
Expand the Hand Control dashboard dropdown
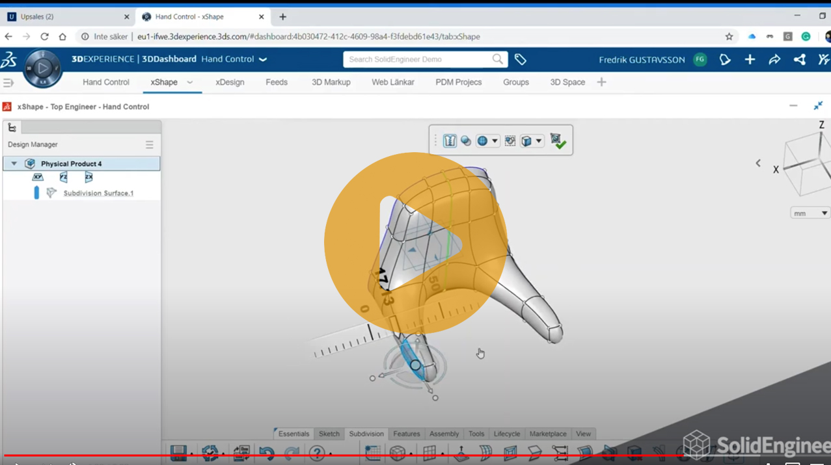pyautogui.click(x=263, y=60)
